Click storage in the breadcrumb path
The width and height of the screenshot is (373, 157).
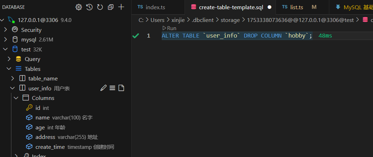[x=230, y=20]
